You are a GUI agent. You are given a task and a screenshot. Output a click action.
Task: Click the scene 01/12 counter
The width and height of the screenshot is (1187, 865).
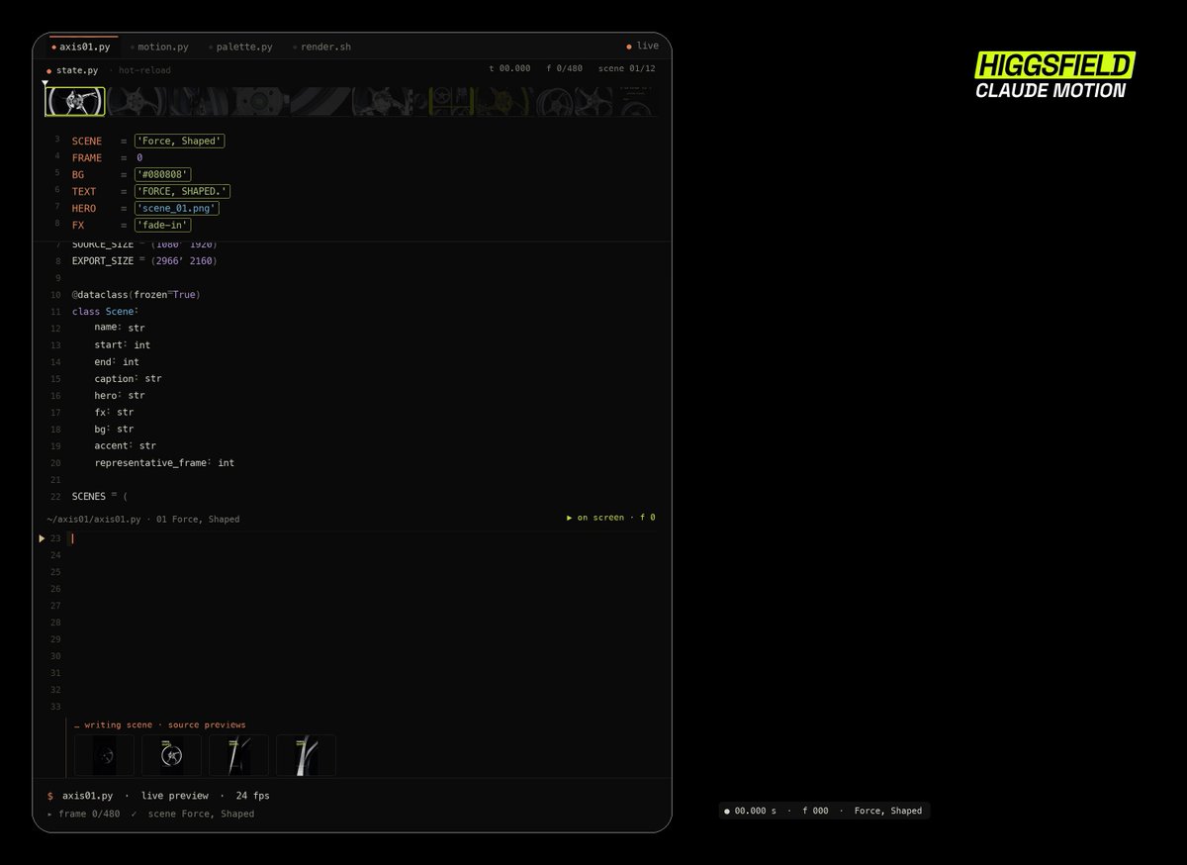coord(626,68)
